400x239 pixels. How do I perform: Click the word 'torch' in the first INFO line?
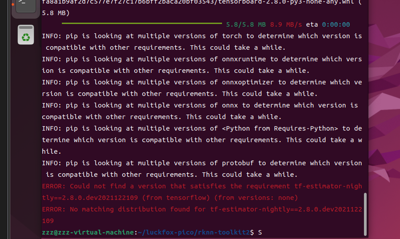coord(232,36)
